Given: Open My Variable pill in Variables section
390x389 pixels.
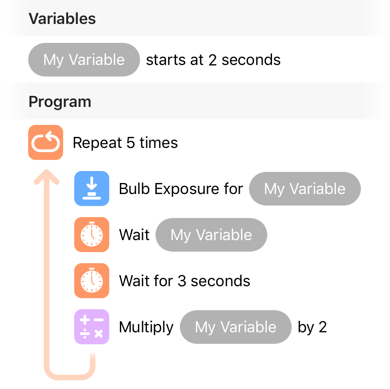Looking at the screenshot, I should 84,60.
